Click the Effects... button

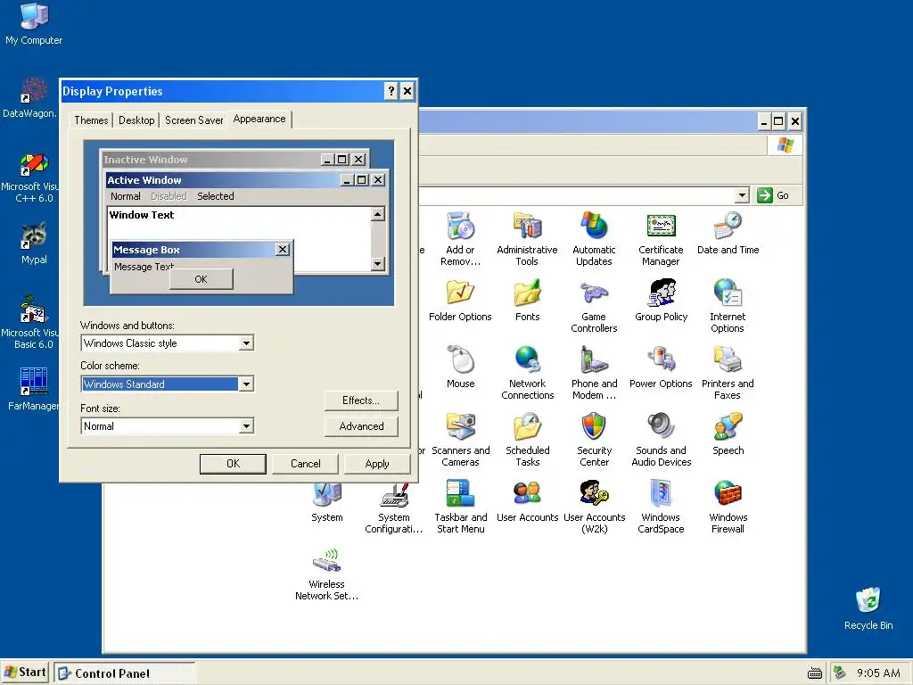[x=361, y=400]
